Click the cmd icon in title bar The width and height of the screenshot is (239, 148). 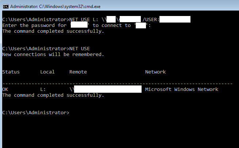click(x=5, y=7)
